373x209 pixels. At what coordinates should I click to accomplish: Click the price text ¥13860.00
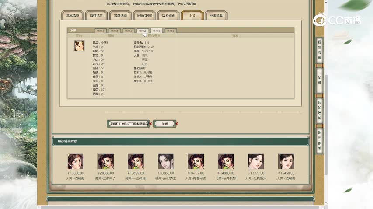166,173
